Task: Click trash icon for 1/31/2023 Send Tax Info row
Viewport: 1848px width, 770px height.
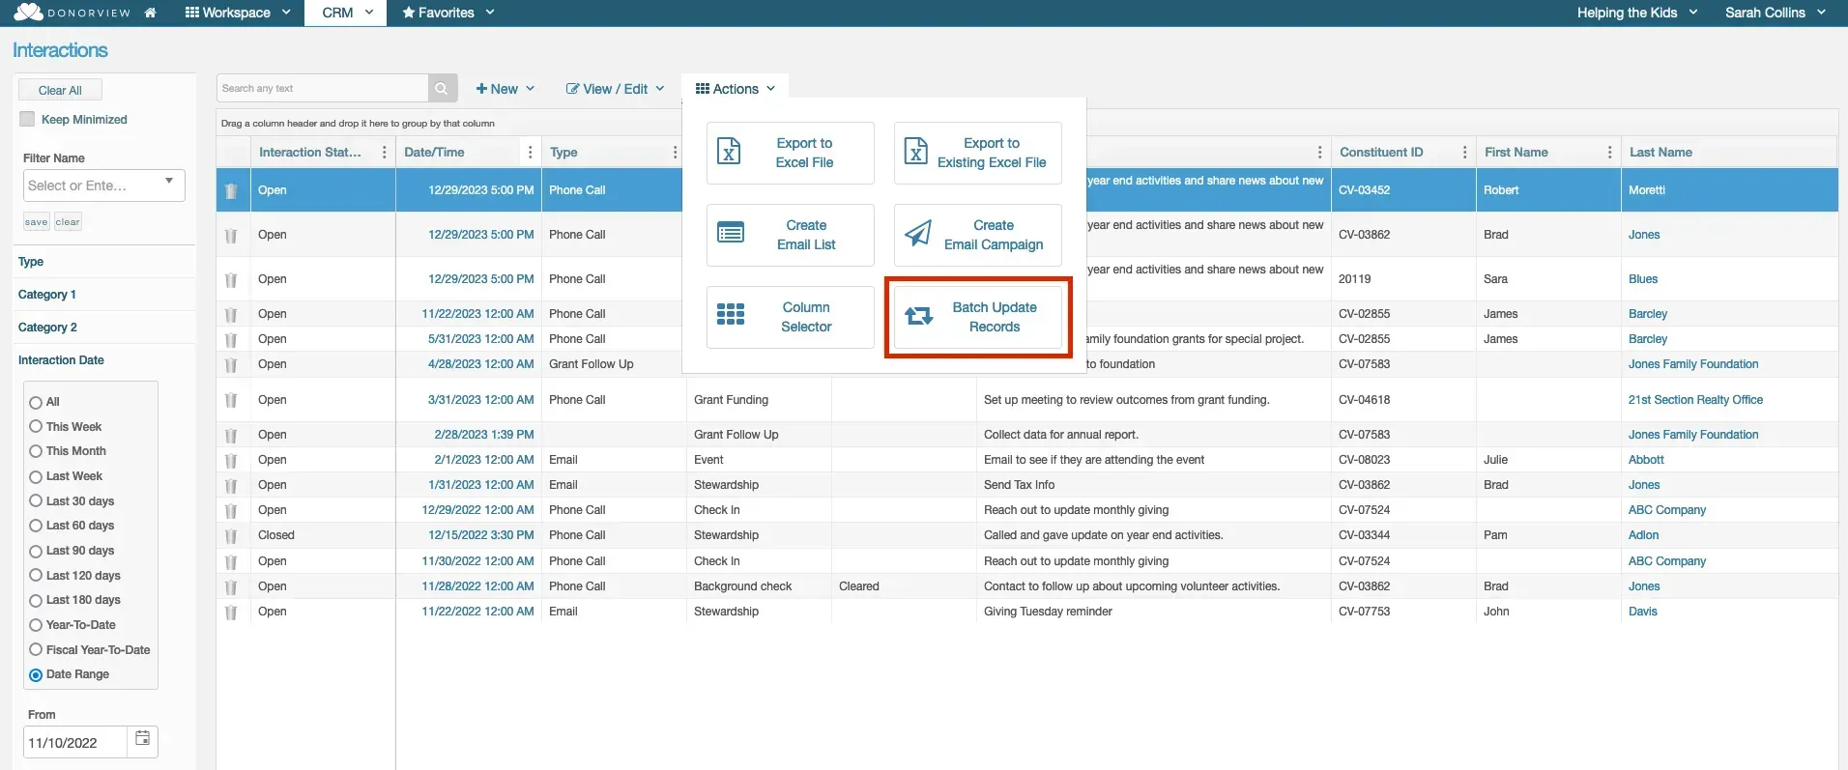Action: coord(231,485)
